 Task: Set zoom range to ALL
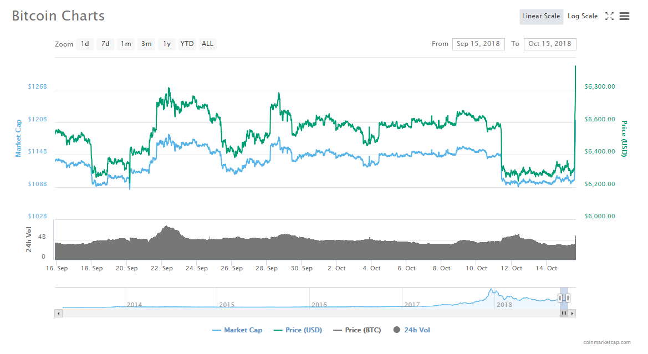point(207,44)
